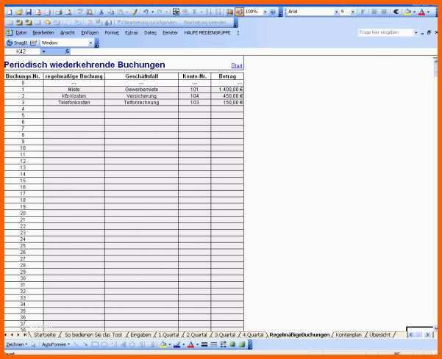Switch to the Übersicht sheet tab
Screen dimensions: 442x359
pyautogui.click(x=379, y=335)
